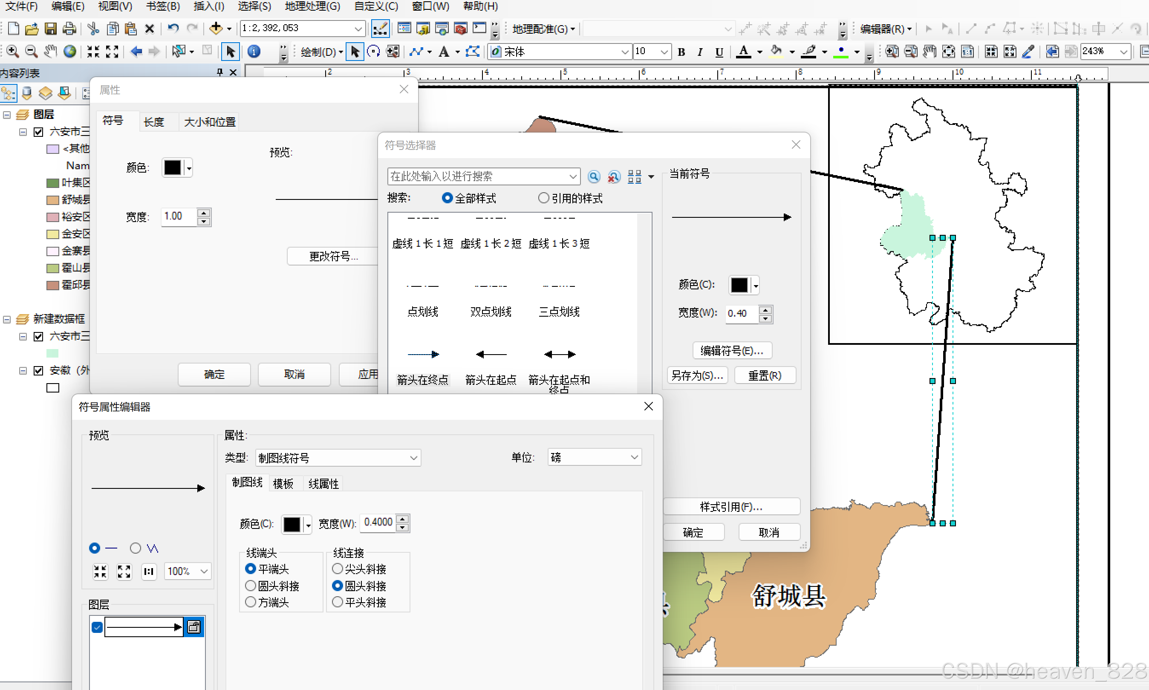Click the Identify info tool icon

(254, 51)
